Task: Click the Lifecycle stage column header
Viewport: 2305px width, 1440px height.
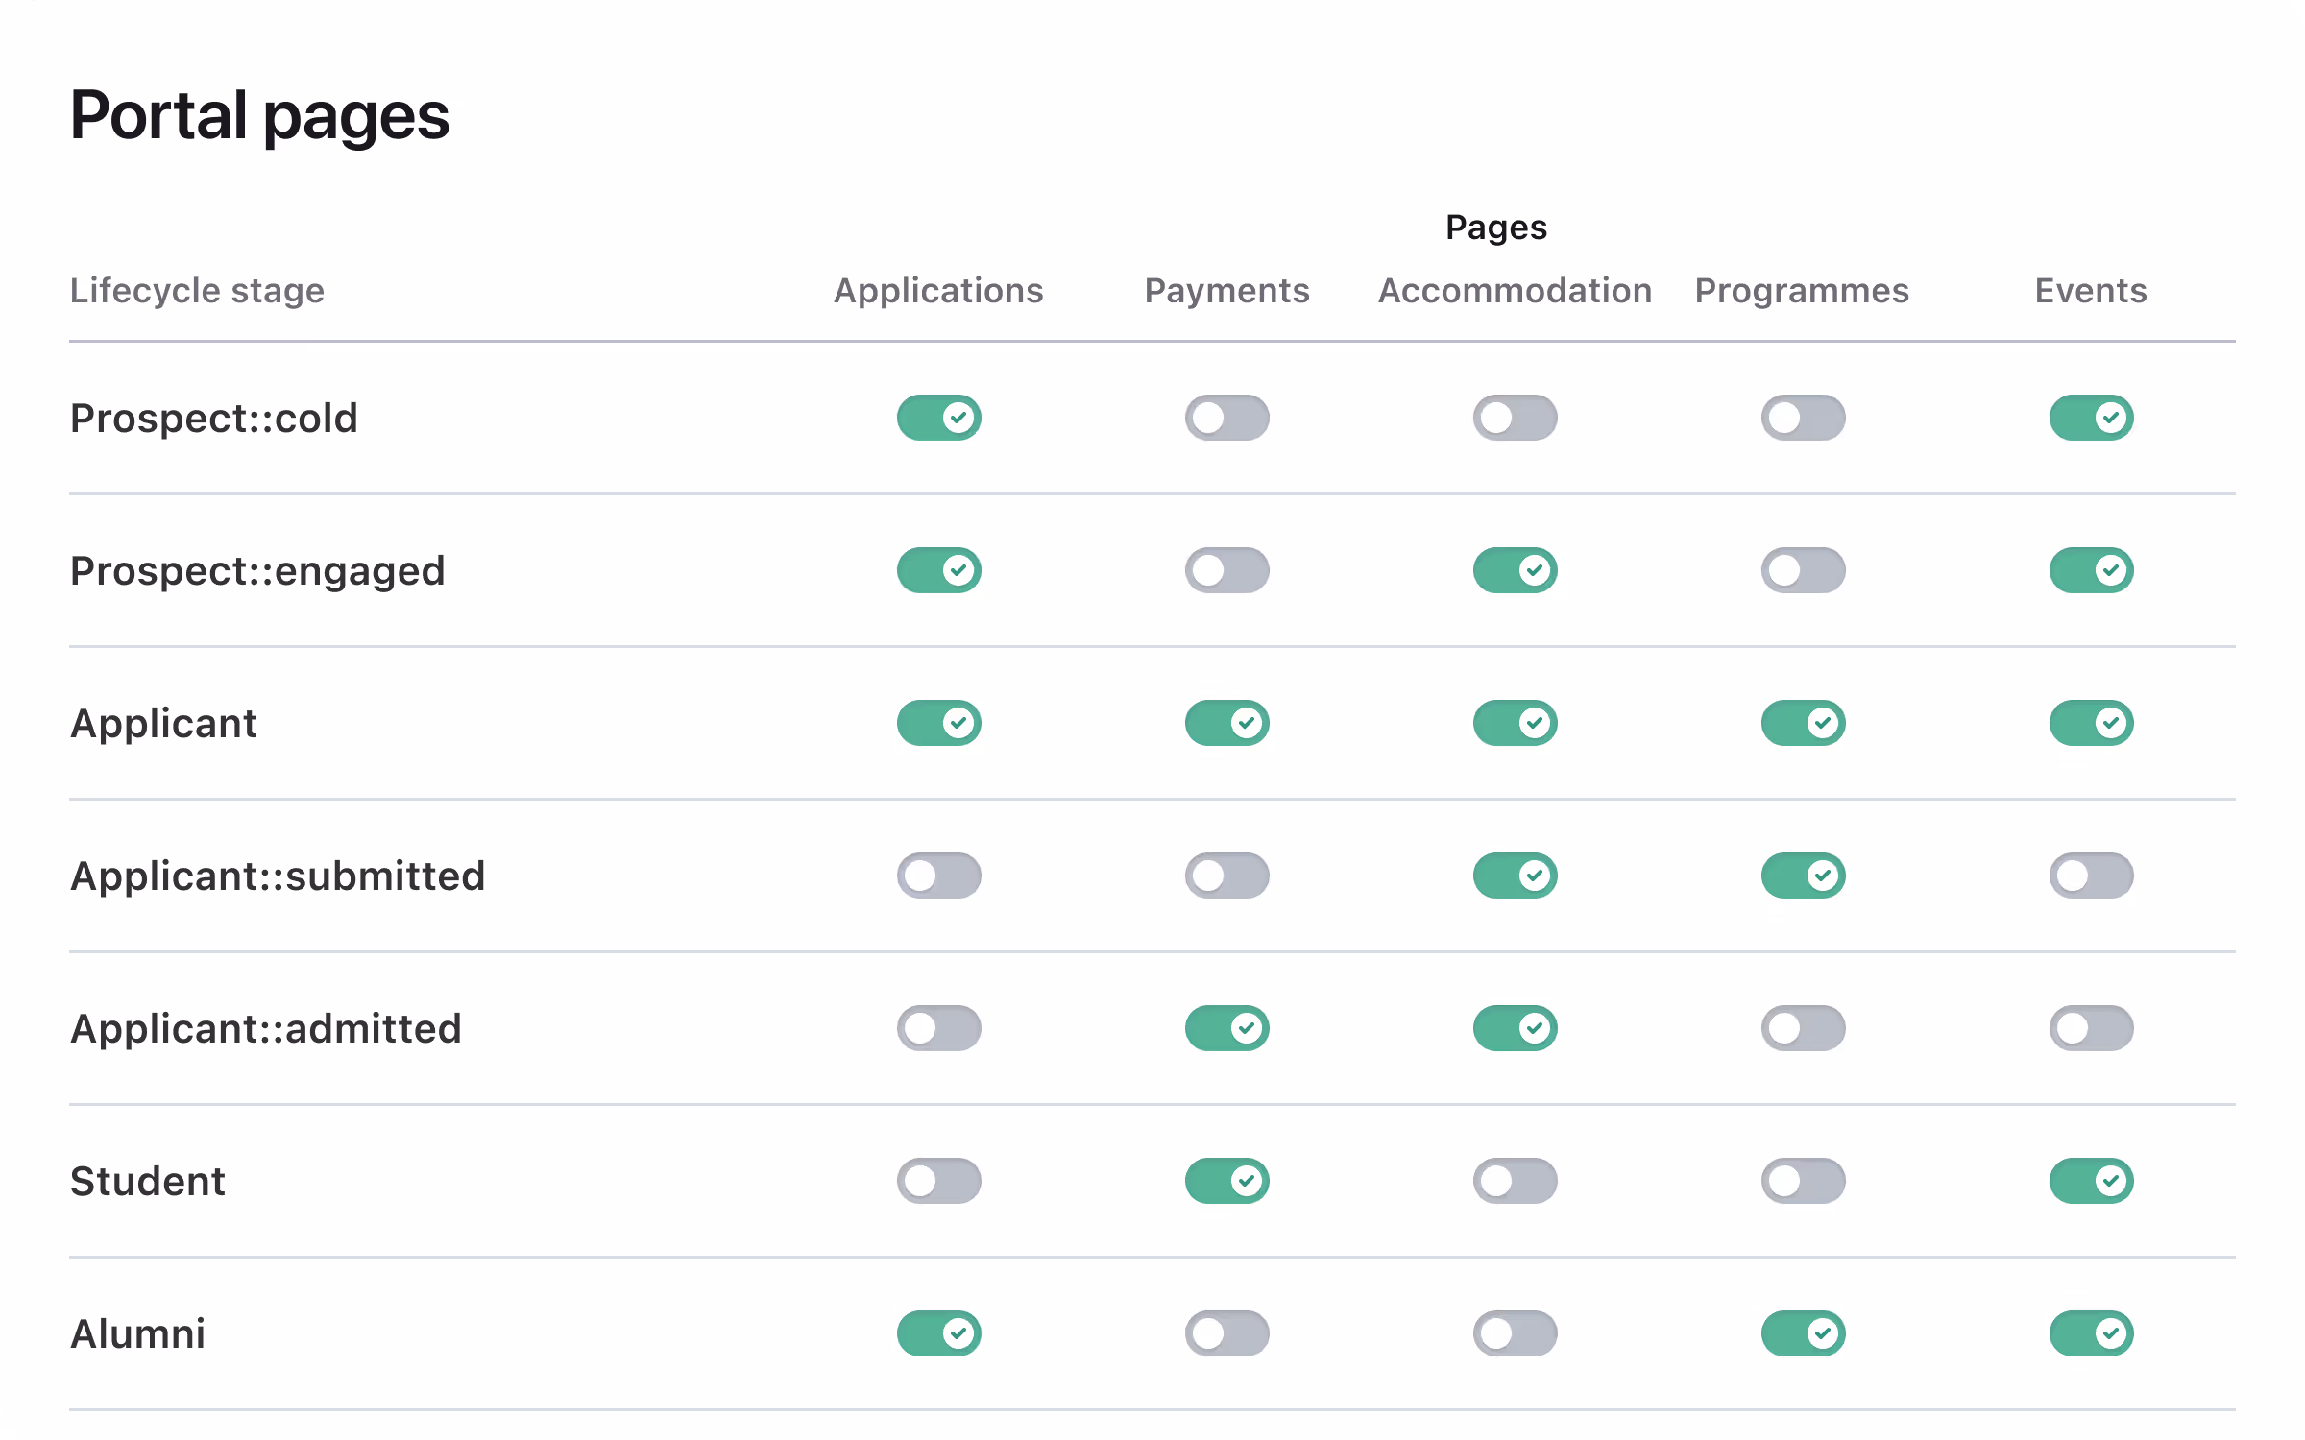Action: coord(197,290)
